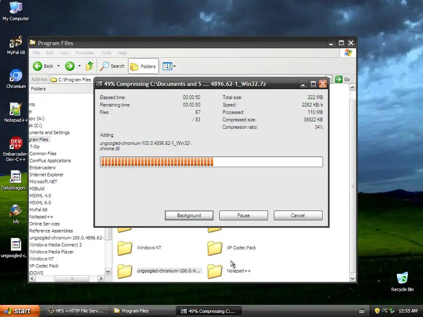
Task: Select Embarcadero in folder tree
Action: 43,168
